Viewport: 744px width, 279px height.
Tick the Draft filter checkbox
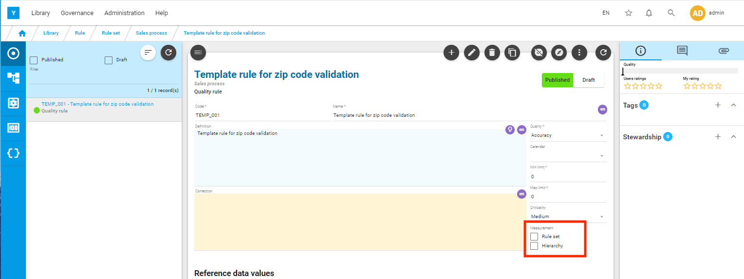[x=109, y=60]
